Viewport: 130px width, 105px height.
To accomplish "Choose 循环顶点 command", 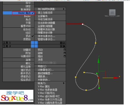I will pyautogui.click(x=18, y=70).
